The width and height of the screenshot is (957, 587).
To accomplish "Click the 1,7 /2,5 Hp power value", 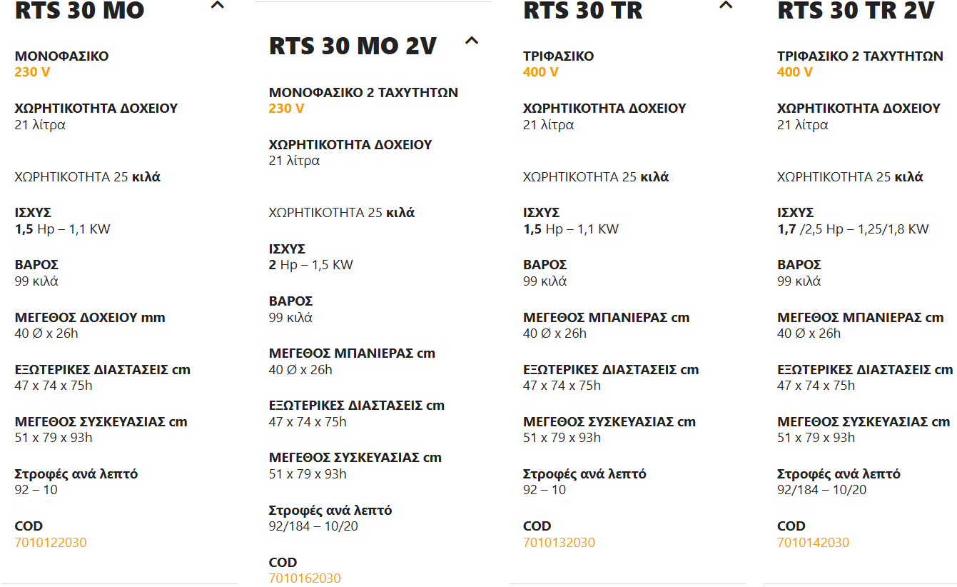I will [x=853, y=229].
